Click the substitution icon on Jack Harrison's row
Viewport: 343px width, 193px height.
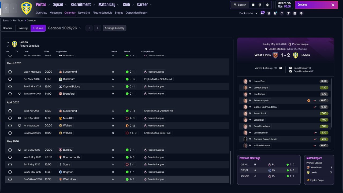pyautogui.click(x=315, y=133)
